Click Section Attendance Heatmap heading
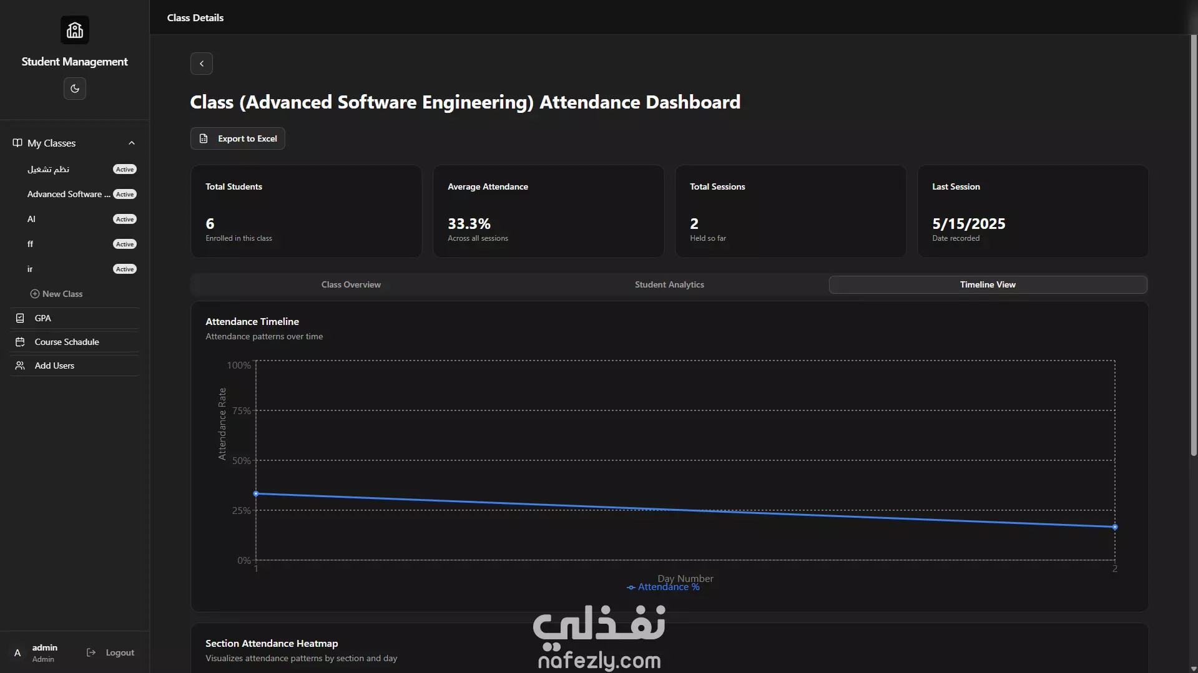Screen dimensions: 1198x673 272,643
